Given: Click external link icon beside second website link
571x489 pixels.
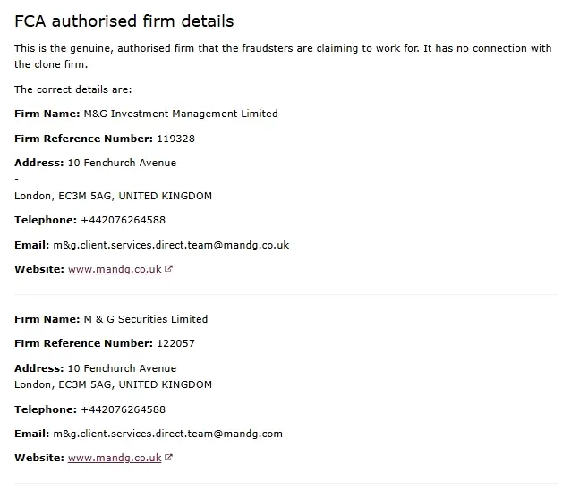Looking at the screenshot, I should click(x=168, y=459).
